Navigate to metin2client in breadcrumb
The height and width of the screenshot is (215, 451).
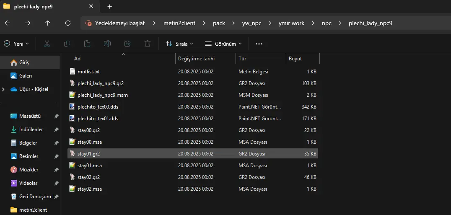pos(179,23)
